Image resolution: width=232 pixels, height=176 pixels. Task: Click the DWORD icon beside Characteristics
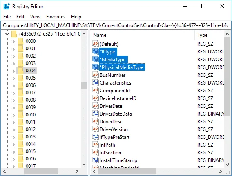(x=96, y=82)
